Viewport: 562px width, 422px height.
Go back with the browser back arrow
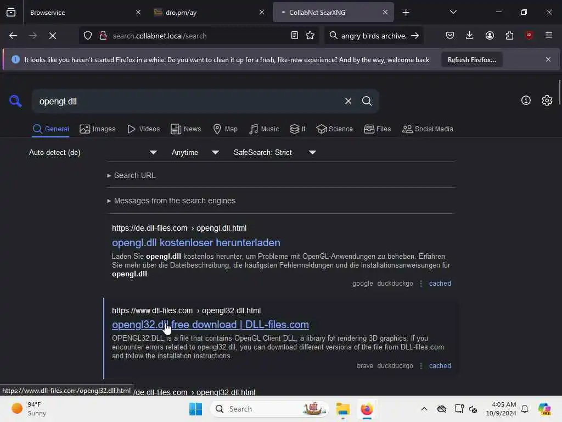tap(13, 36)
